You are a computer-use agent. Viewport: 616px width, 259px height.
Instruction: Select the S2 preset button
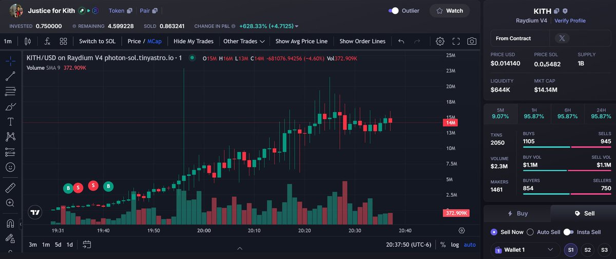[x=587, y=250]
